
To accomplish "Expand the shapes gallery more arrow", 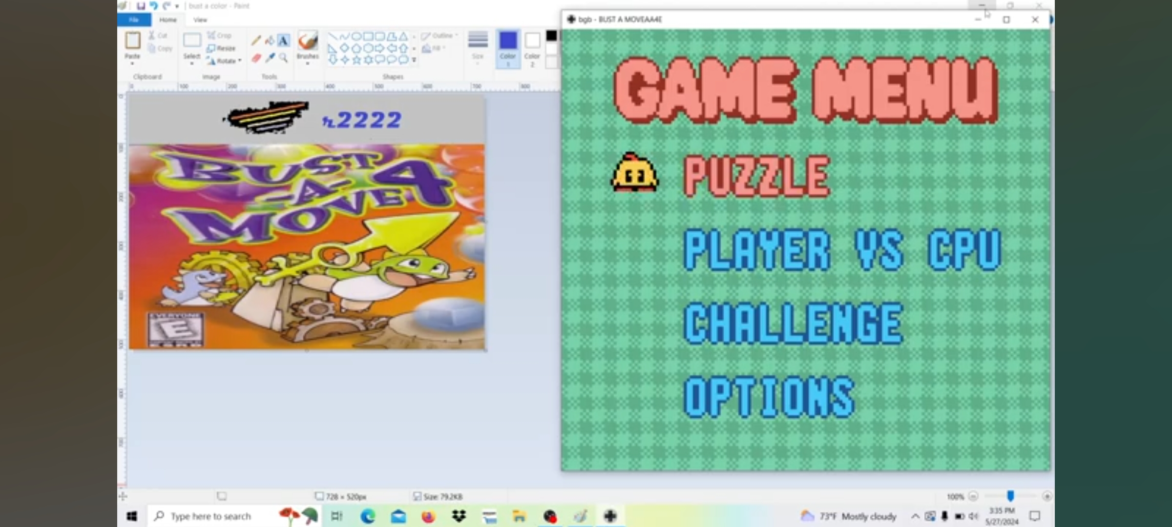I will coord(414,60).
